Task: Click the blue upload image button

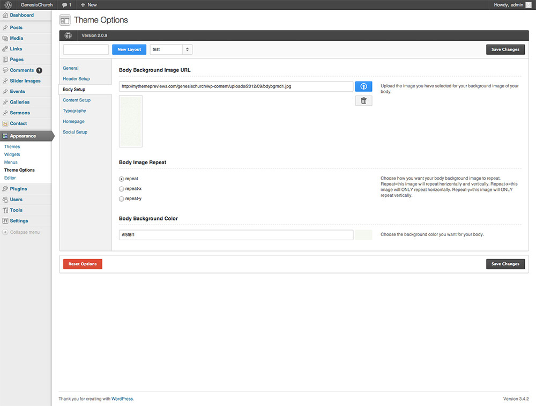Action: [x=363, y=86]
